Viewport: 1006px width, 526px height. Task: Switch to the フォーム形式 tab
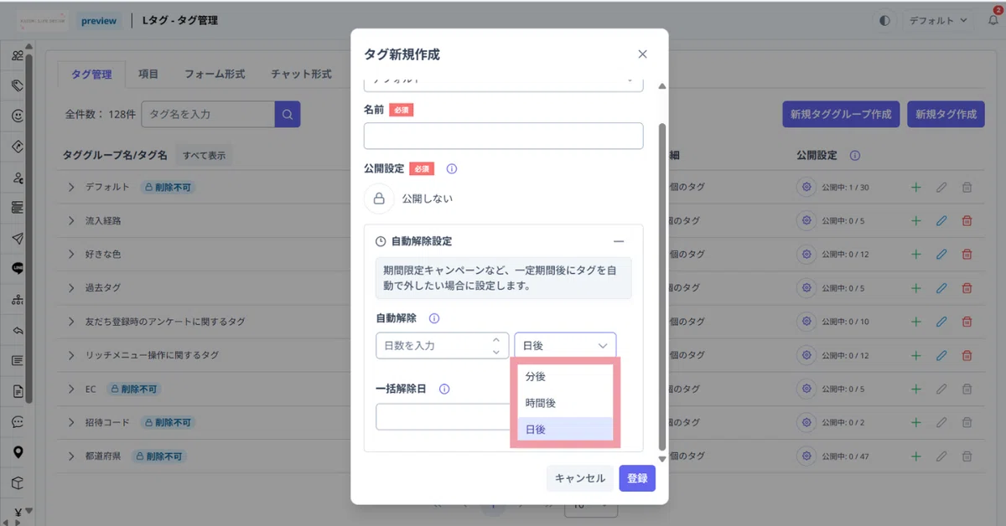[x=215, y=74]
